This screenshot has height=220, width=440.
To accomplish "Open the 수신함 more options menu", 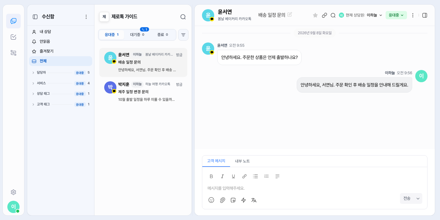I will click(x=86, y=17).
